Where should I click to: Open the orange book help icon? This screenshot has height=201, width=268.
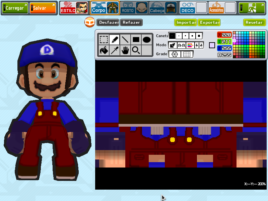90,22
